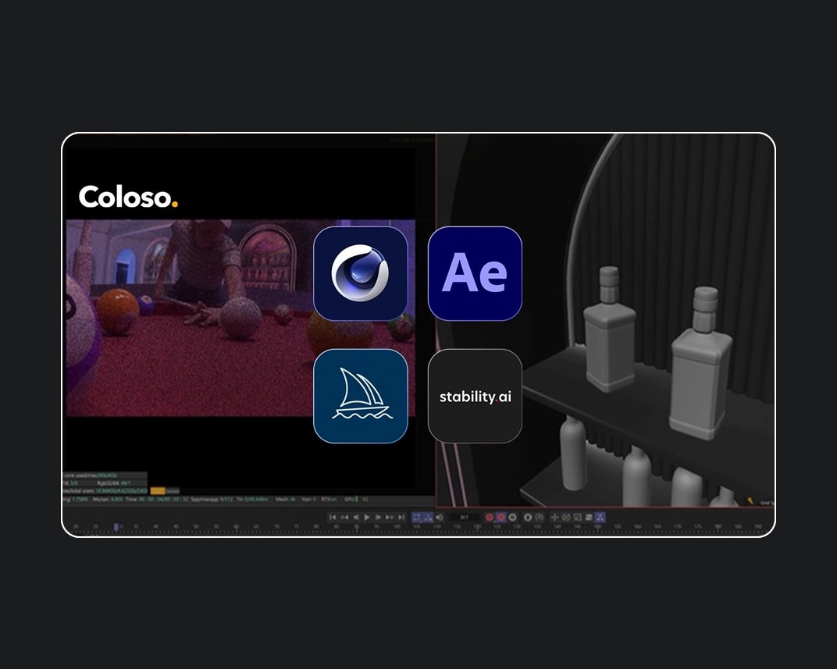The height and width of the screenshot is (669, 837).
Task: Toggle the highlighted point-level animation icon
Action: click(x=600, y=517)
